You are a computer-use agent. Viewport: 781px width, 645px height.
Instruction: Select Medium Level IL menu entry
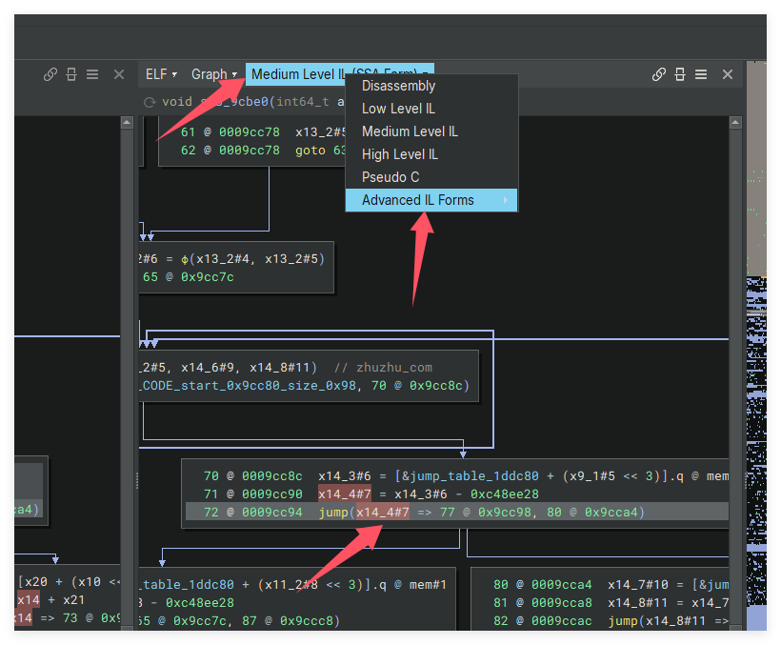pyautogui.click(x=431, y=131)
